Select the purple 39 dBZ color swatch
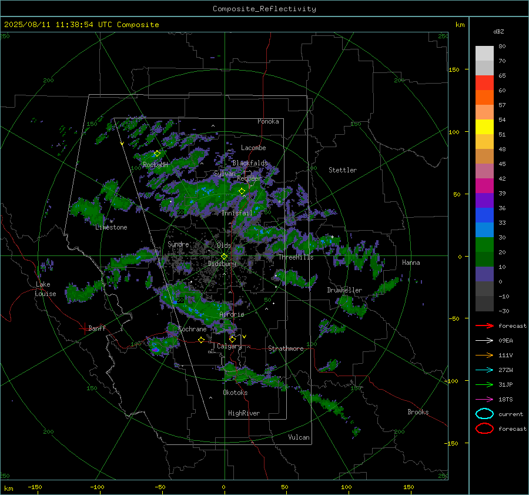 click(x=484, y=201)
